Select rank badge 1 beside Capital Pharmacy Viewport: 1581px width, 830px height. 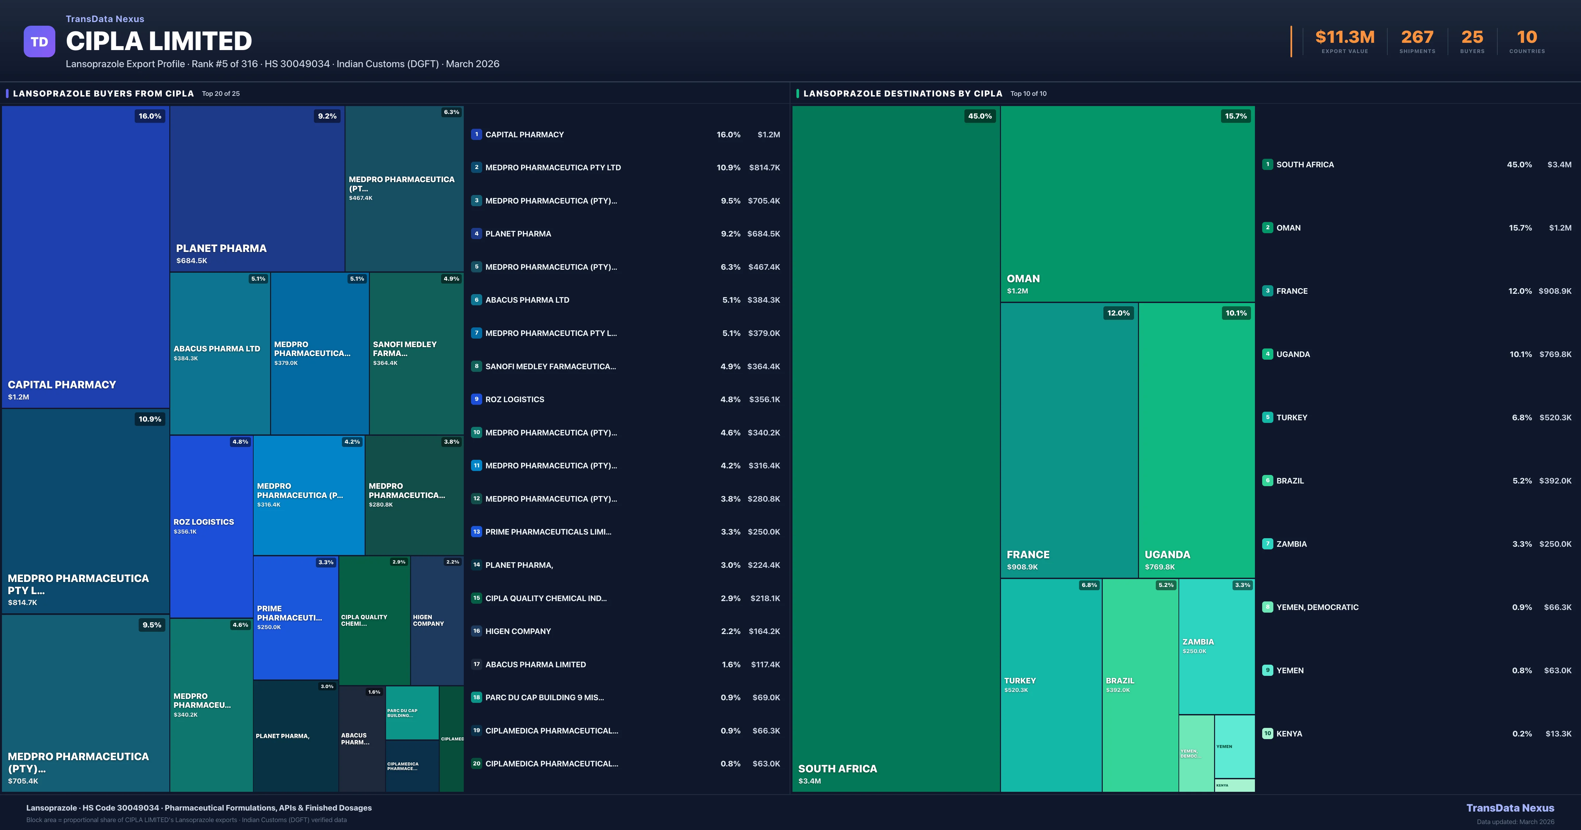tap(477, 134)
